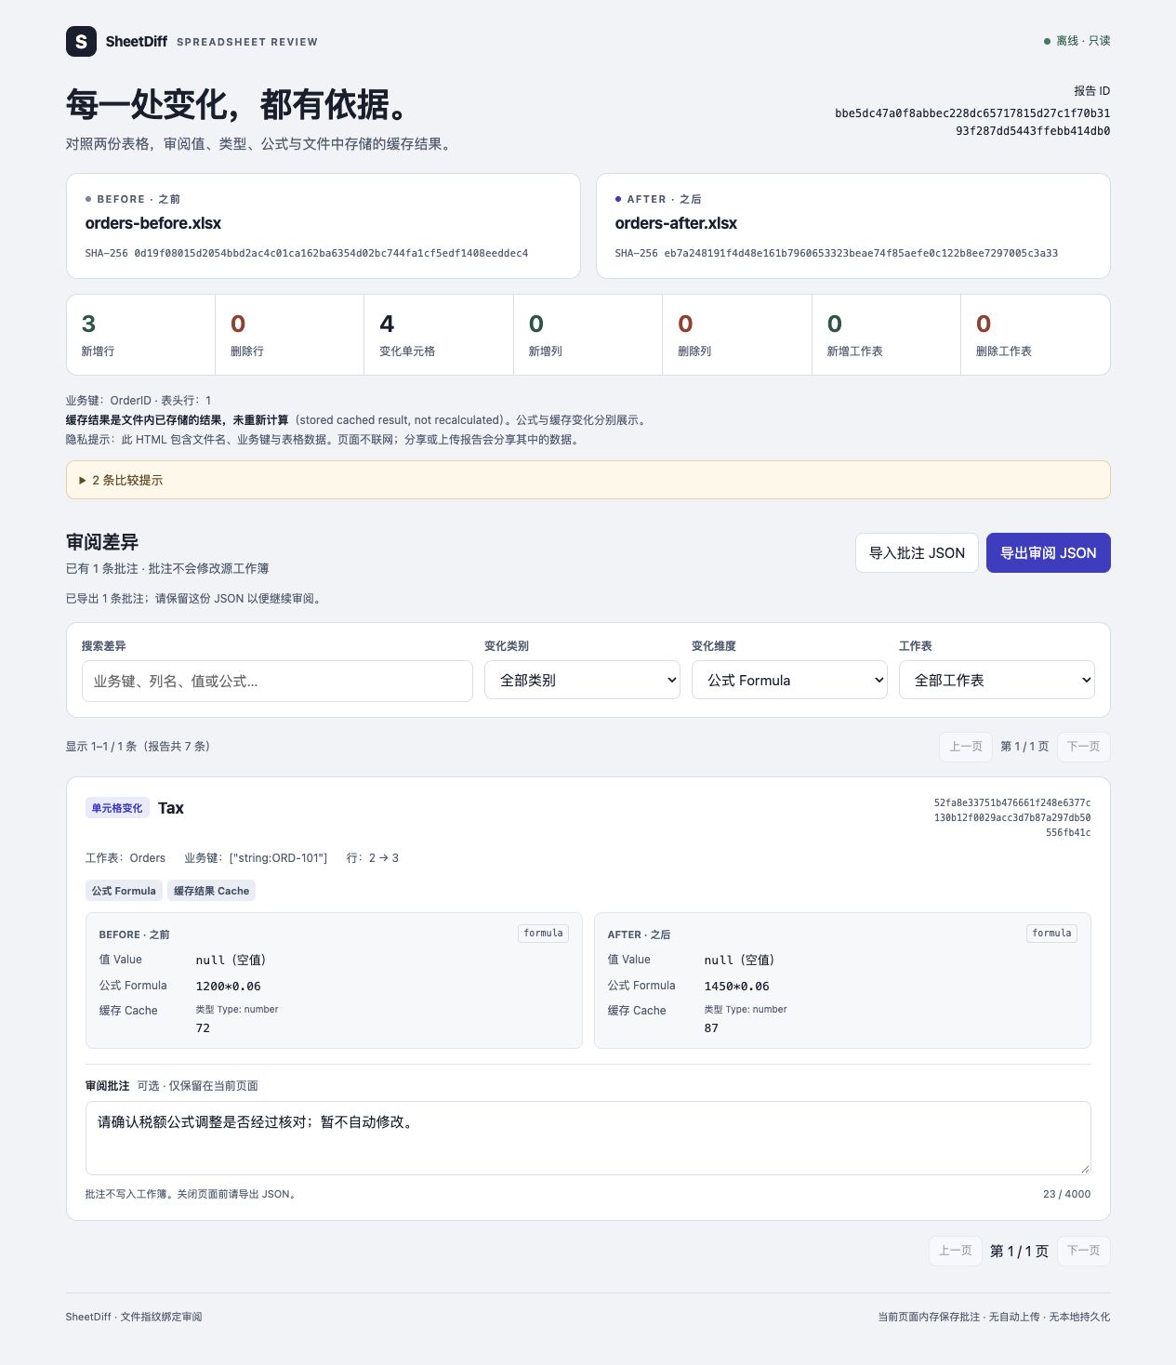1176x1365 pixels.
Task: Click the BEFORE file SHA-256 hash
Action: 307,253
